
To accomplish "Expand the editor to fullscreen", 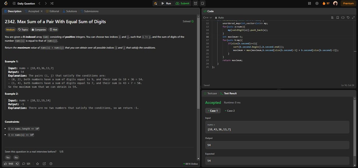I will 353,18.
